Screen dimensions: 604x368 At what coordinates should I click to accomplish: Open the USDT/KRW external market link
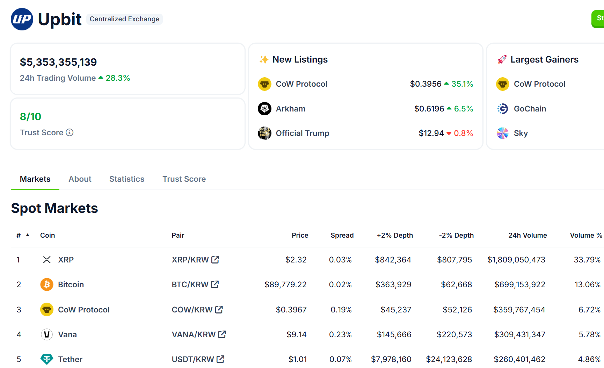click(220, 359)
